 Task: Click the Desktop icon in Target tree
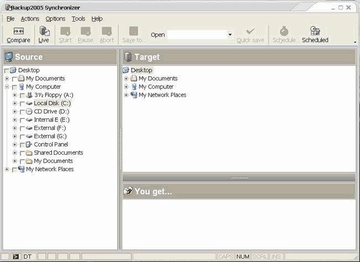tap(126, 70)
